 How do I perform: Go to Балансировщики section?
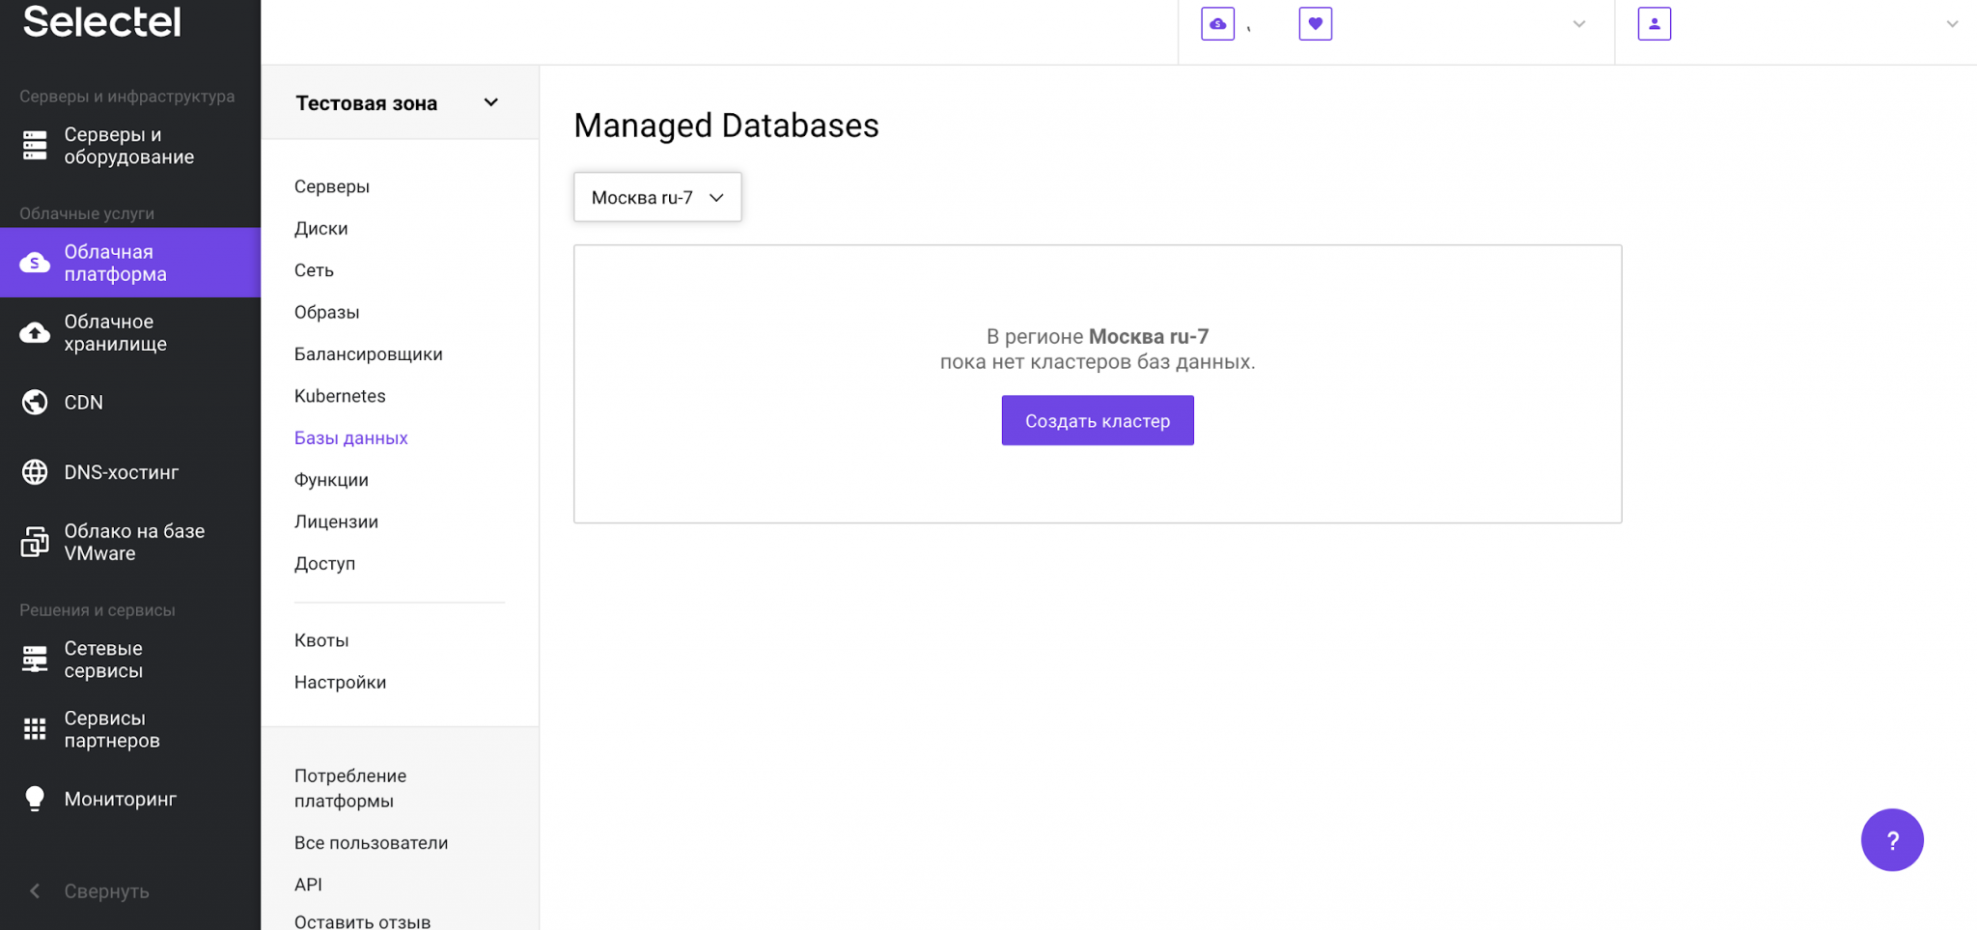pos(368,354)
